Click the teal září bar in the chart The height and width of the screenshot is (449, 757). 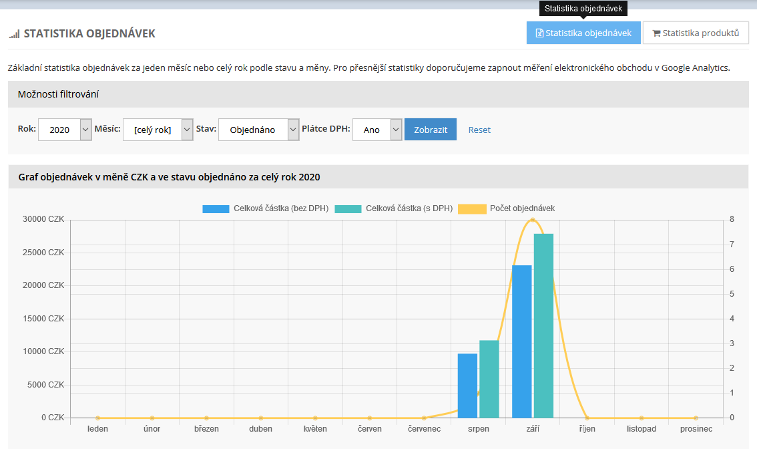click(543, 326)
